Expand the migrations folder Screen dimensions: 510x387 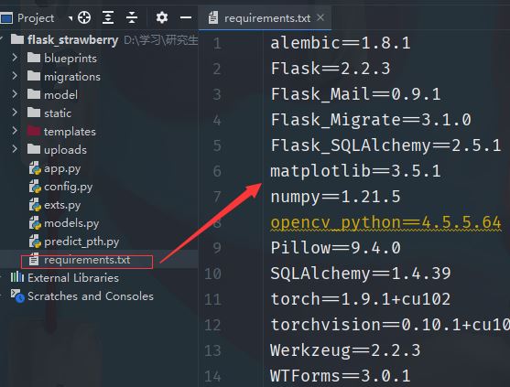(15, 76)
